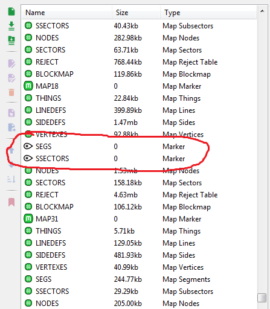Click the SSECTORS name in the zero-size marker row
This screenshot has width=270, height=309.
coord(53,159)
